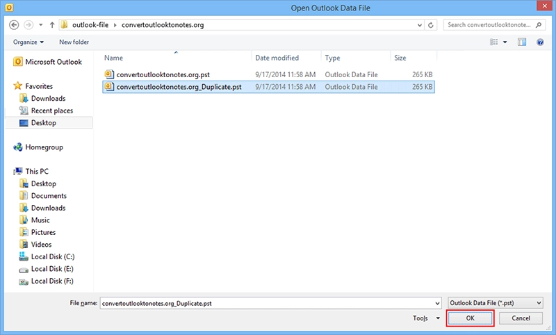This screenshot has width=556, height=335.
Task: Change the view layout icon
Action: [494, 42]
